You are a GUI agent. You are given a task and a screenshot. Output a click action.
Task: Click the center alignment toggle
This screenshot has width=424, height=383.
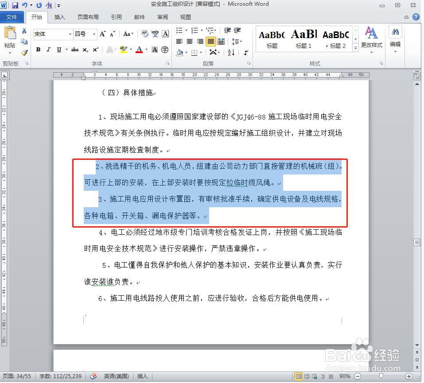point(190,41)
